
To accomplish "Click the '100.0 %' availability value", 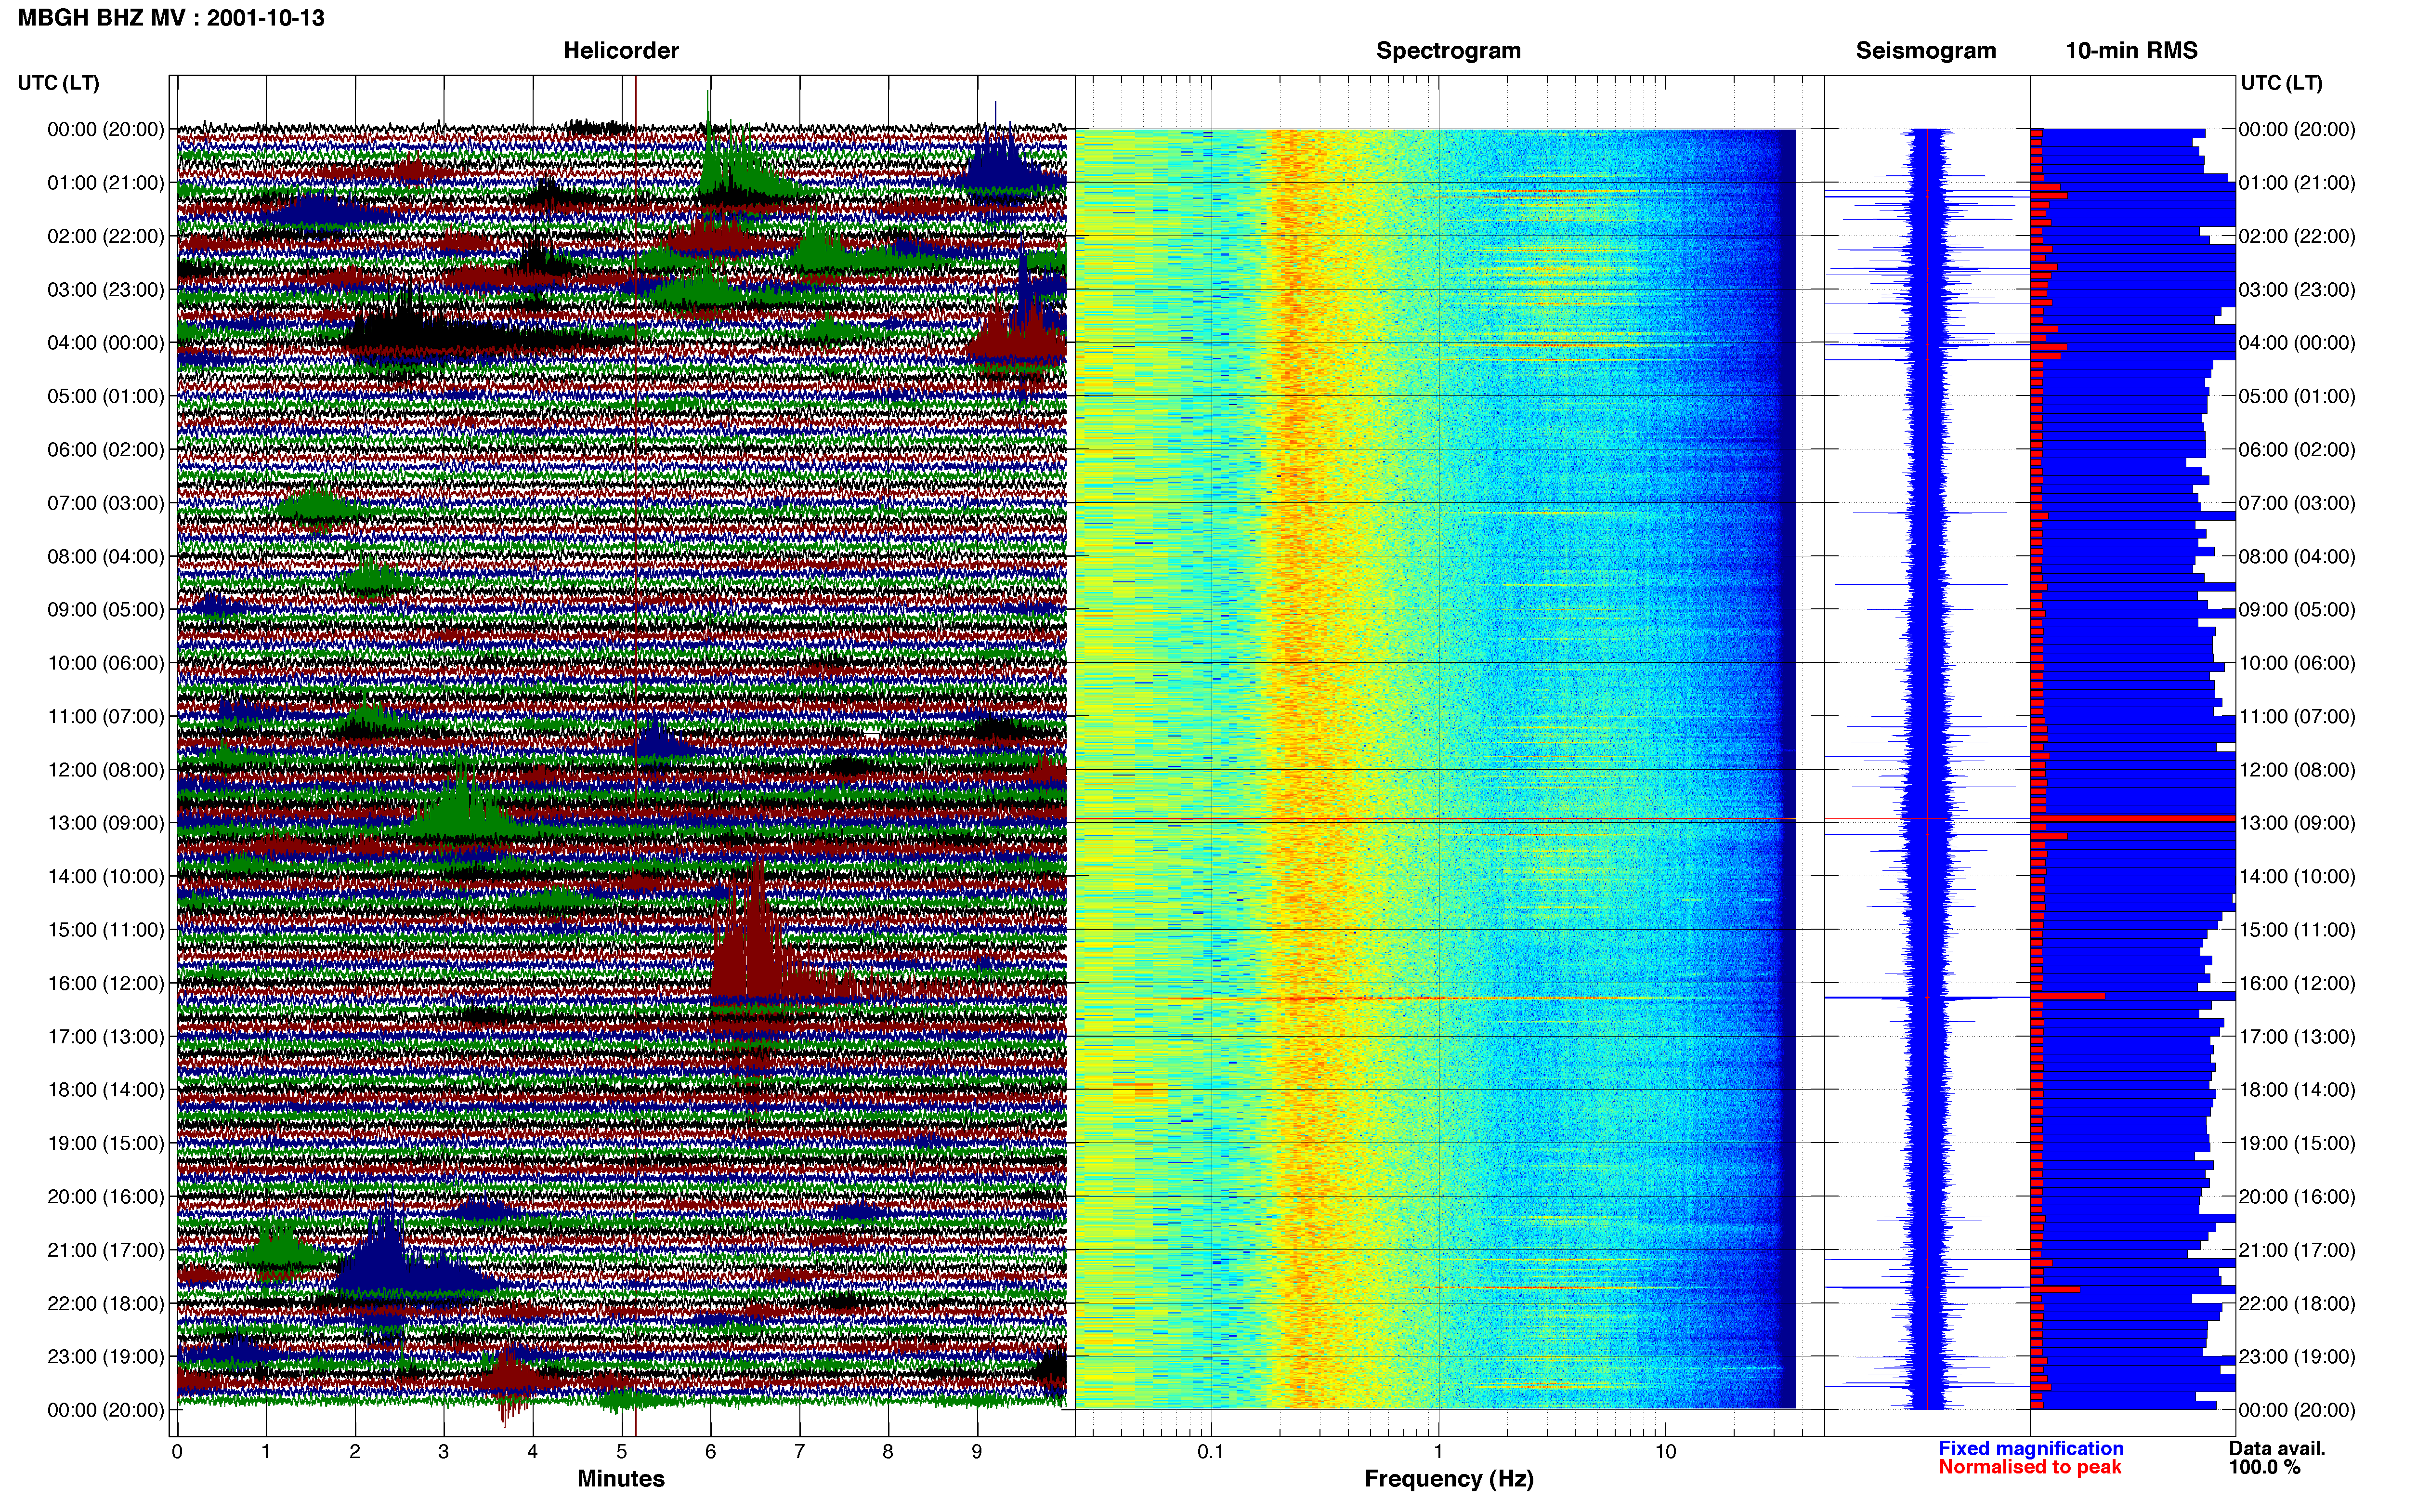I will click(2264, 1467).
